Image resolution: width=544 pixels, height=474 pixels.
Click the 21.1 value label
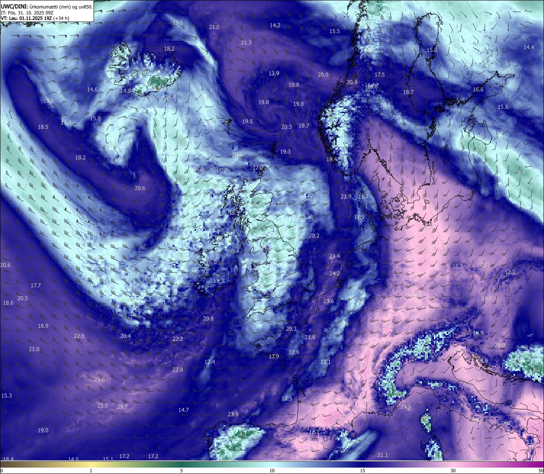coord(382,455)
